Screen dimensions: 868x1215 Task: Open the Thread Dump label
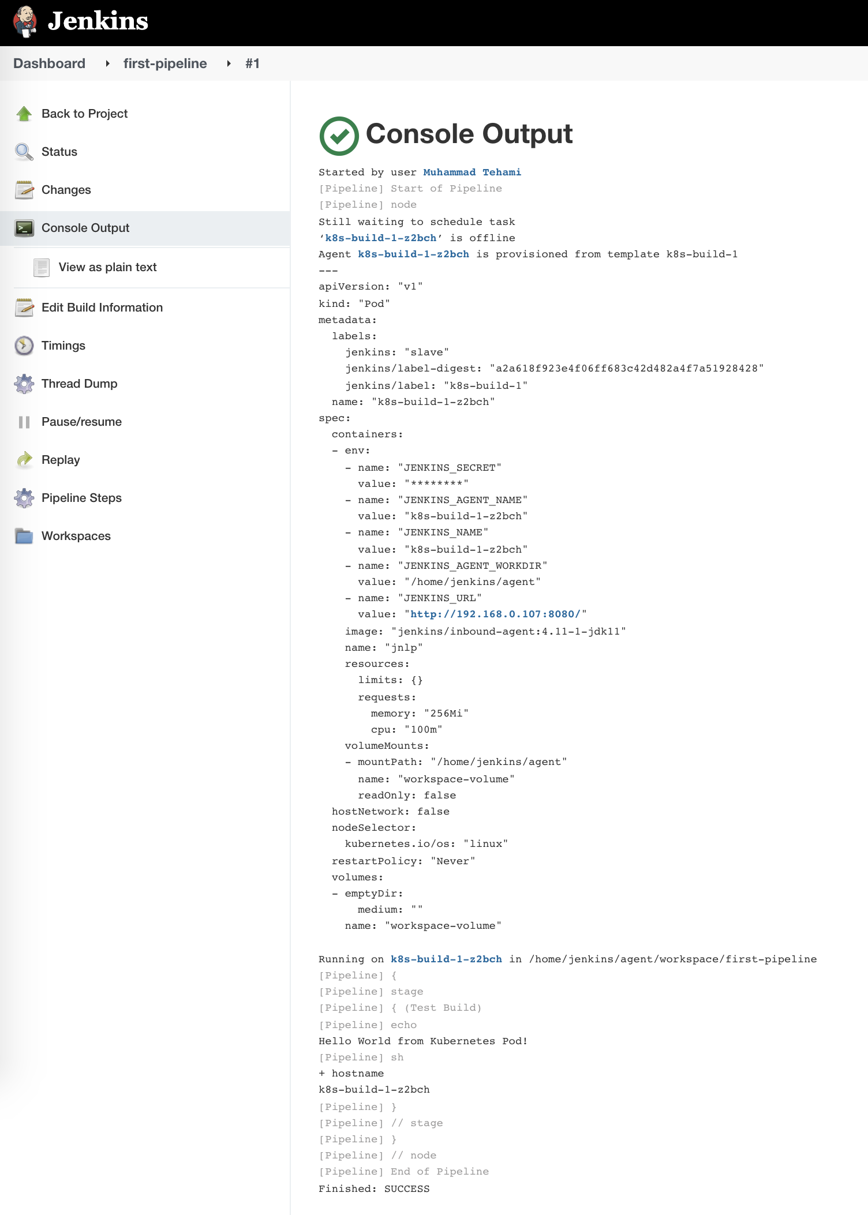[80, 384]
